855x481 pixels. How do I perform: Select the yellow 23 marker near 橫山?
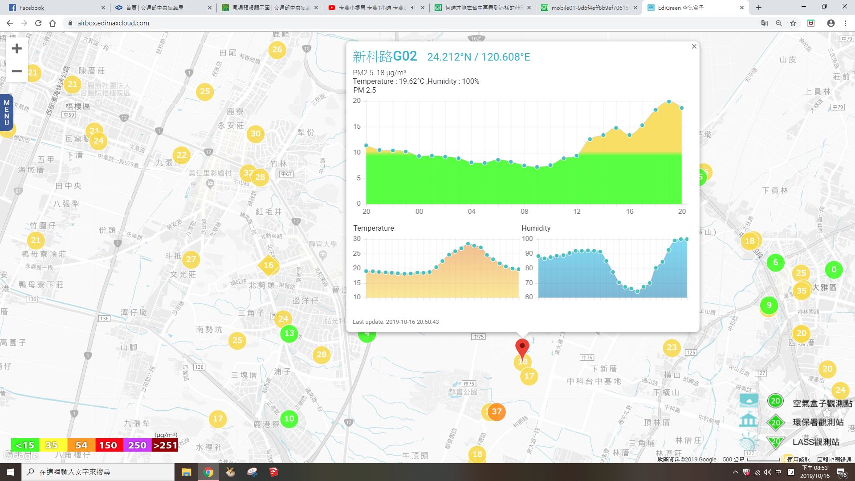coord(672,347)
